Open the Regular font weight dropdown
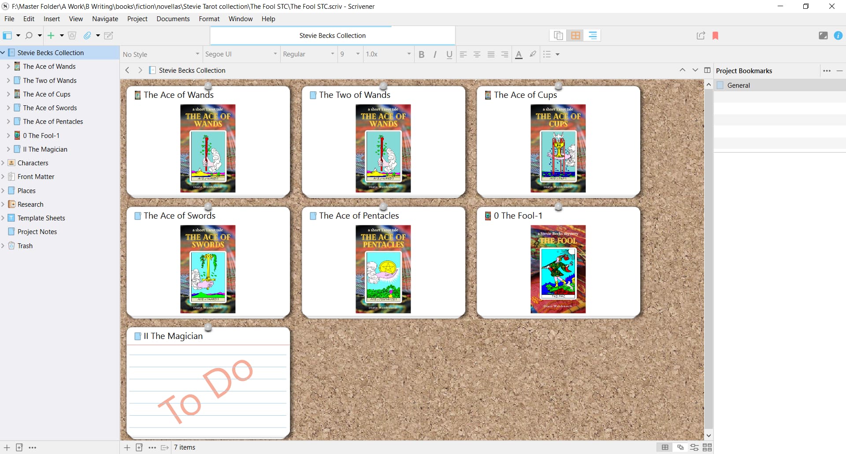This screenshot has width=846, height=454. coord(309,54)
